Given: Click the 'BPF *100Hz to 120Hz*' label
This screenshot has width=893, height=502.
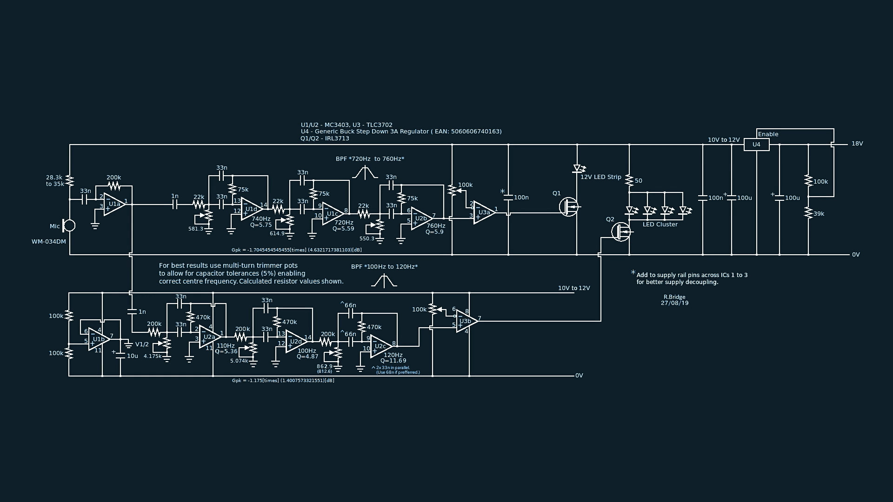Looking at the screenshot, I should pyautogui.click(x=384, y=267).
